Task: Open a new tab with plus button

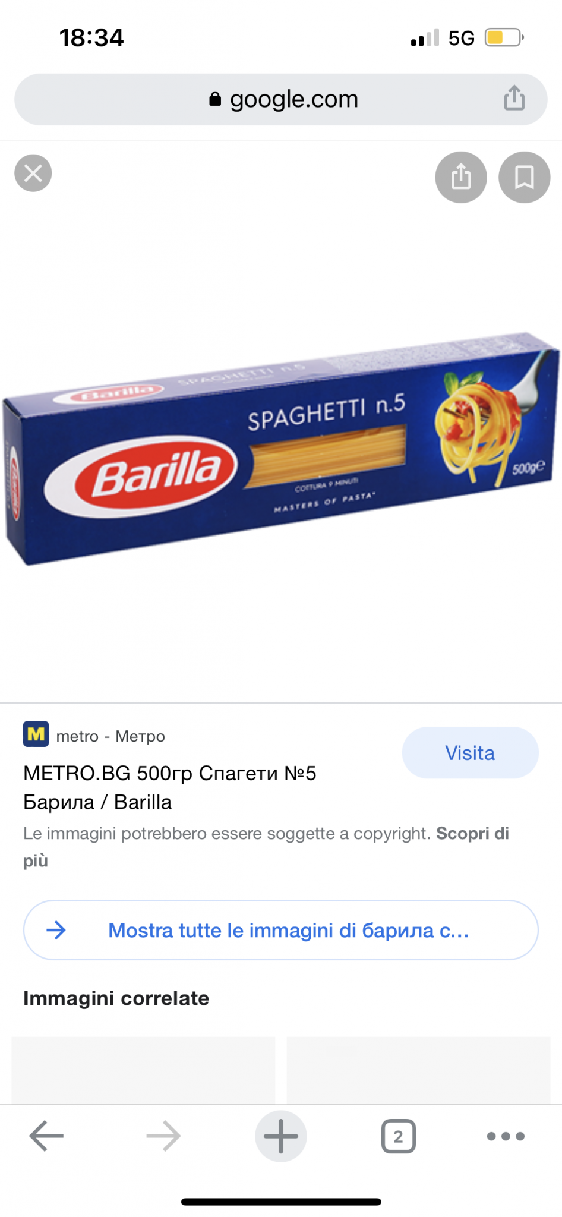Action: coord(281,1136)
